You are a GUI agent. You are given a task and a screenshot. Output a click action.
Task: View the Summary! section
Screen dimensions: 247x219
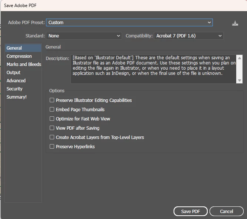(23, 97)
